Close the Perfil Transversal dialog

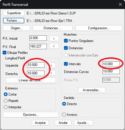coord(120,4)
